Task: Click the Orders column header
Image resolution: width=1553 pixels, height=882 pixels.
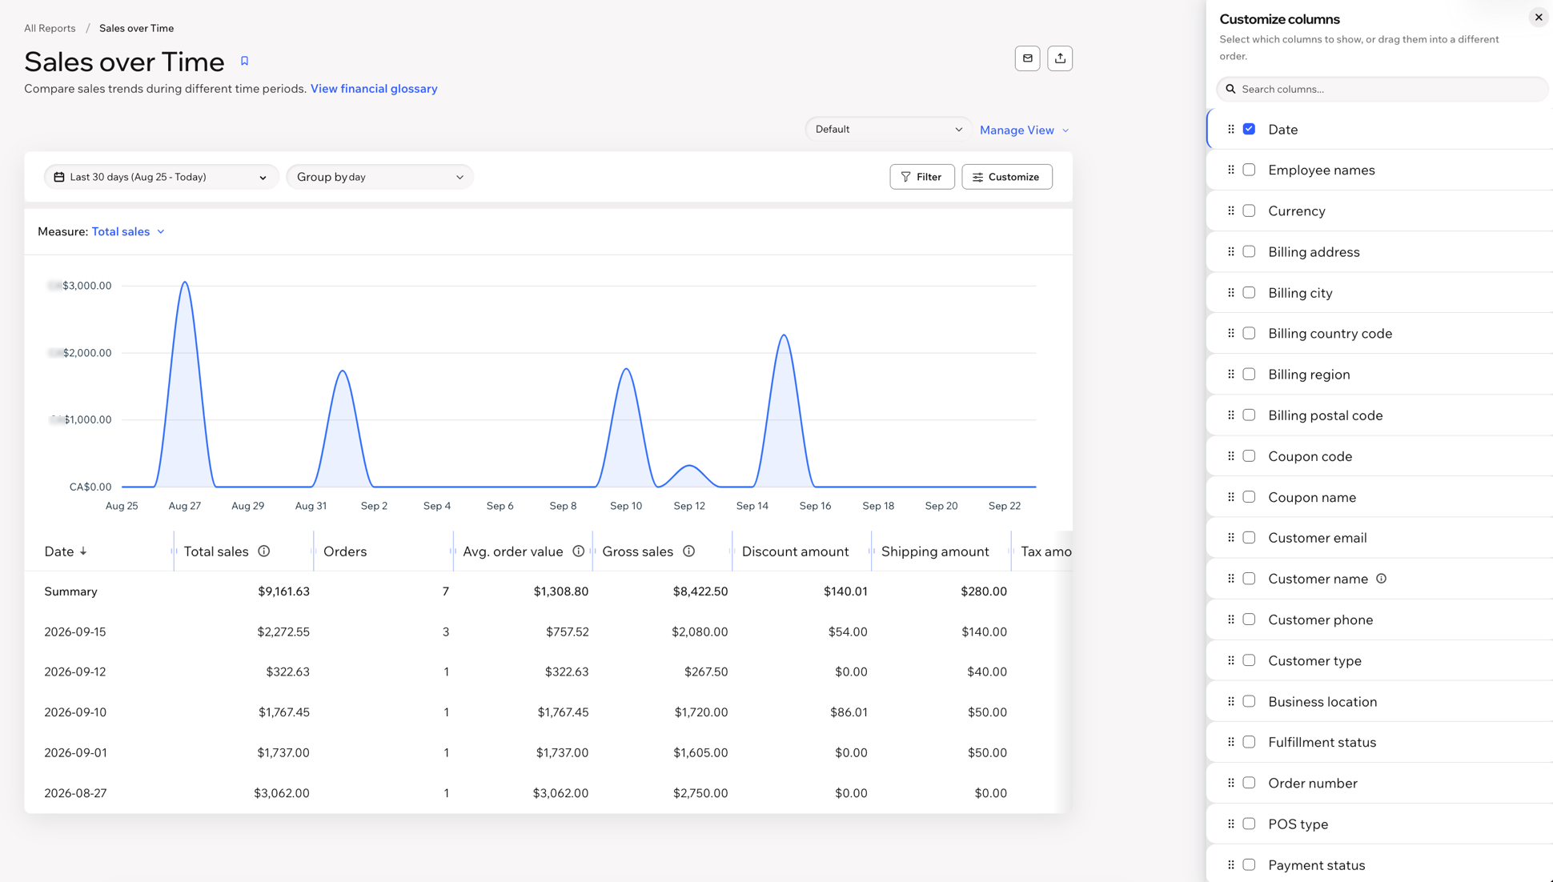Action: pos(345,551)
